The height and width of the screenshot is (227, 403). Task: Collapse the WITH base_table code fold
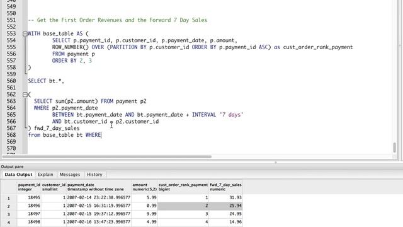click(x=25, y=33)
